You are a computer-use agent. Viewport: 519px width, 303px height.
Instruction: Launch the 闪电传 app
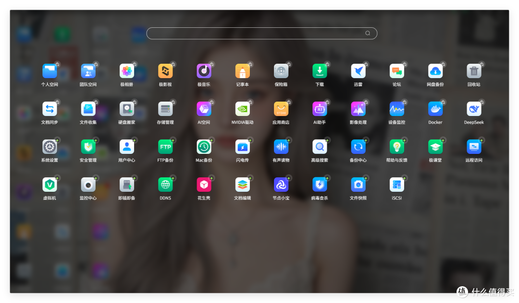coord(242,147)
